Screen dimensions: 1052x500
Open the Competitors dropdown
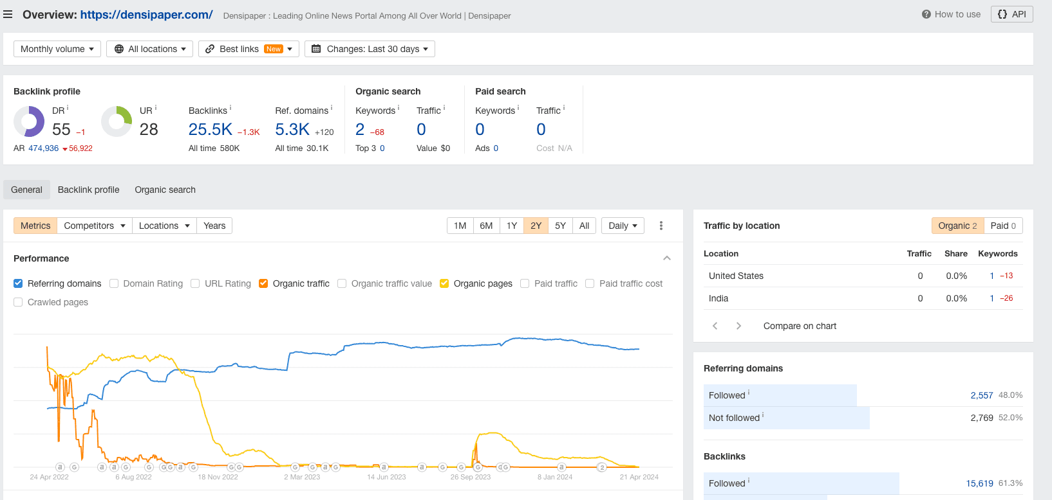click(x=95, y=226)
